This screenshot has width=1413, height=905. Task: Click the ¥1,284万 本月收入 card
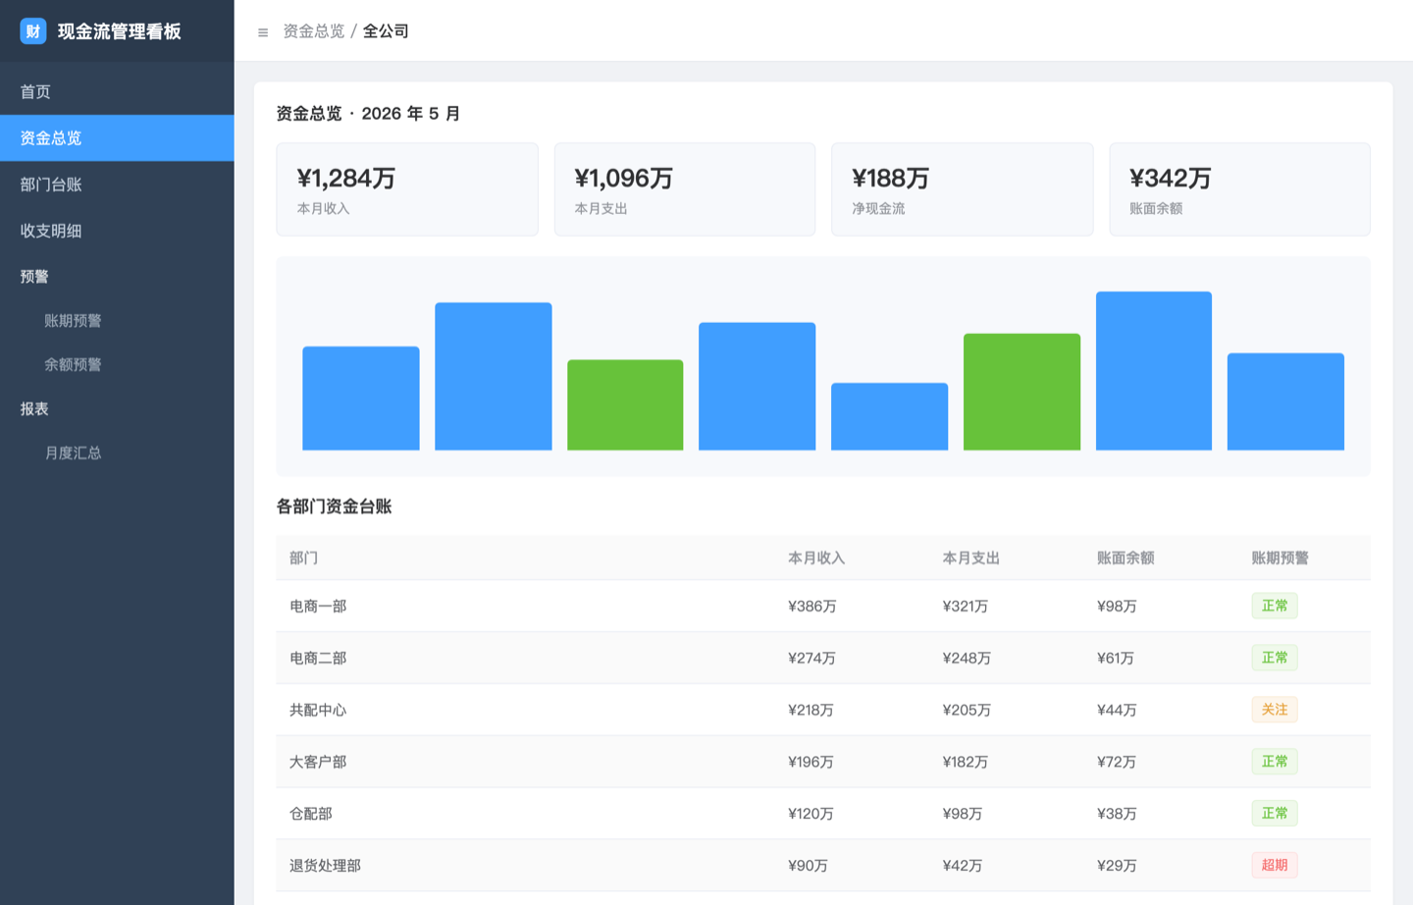click(x=407, y=189)
